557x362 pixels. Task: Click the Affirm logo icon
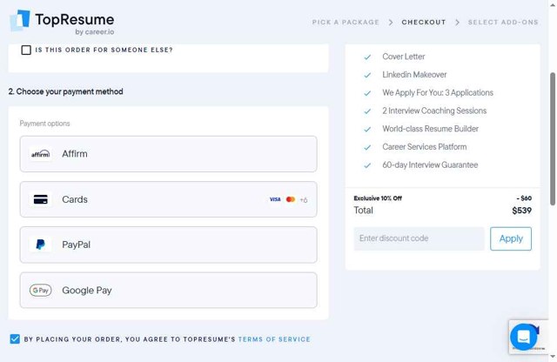41,154
